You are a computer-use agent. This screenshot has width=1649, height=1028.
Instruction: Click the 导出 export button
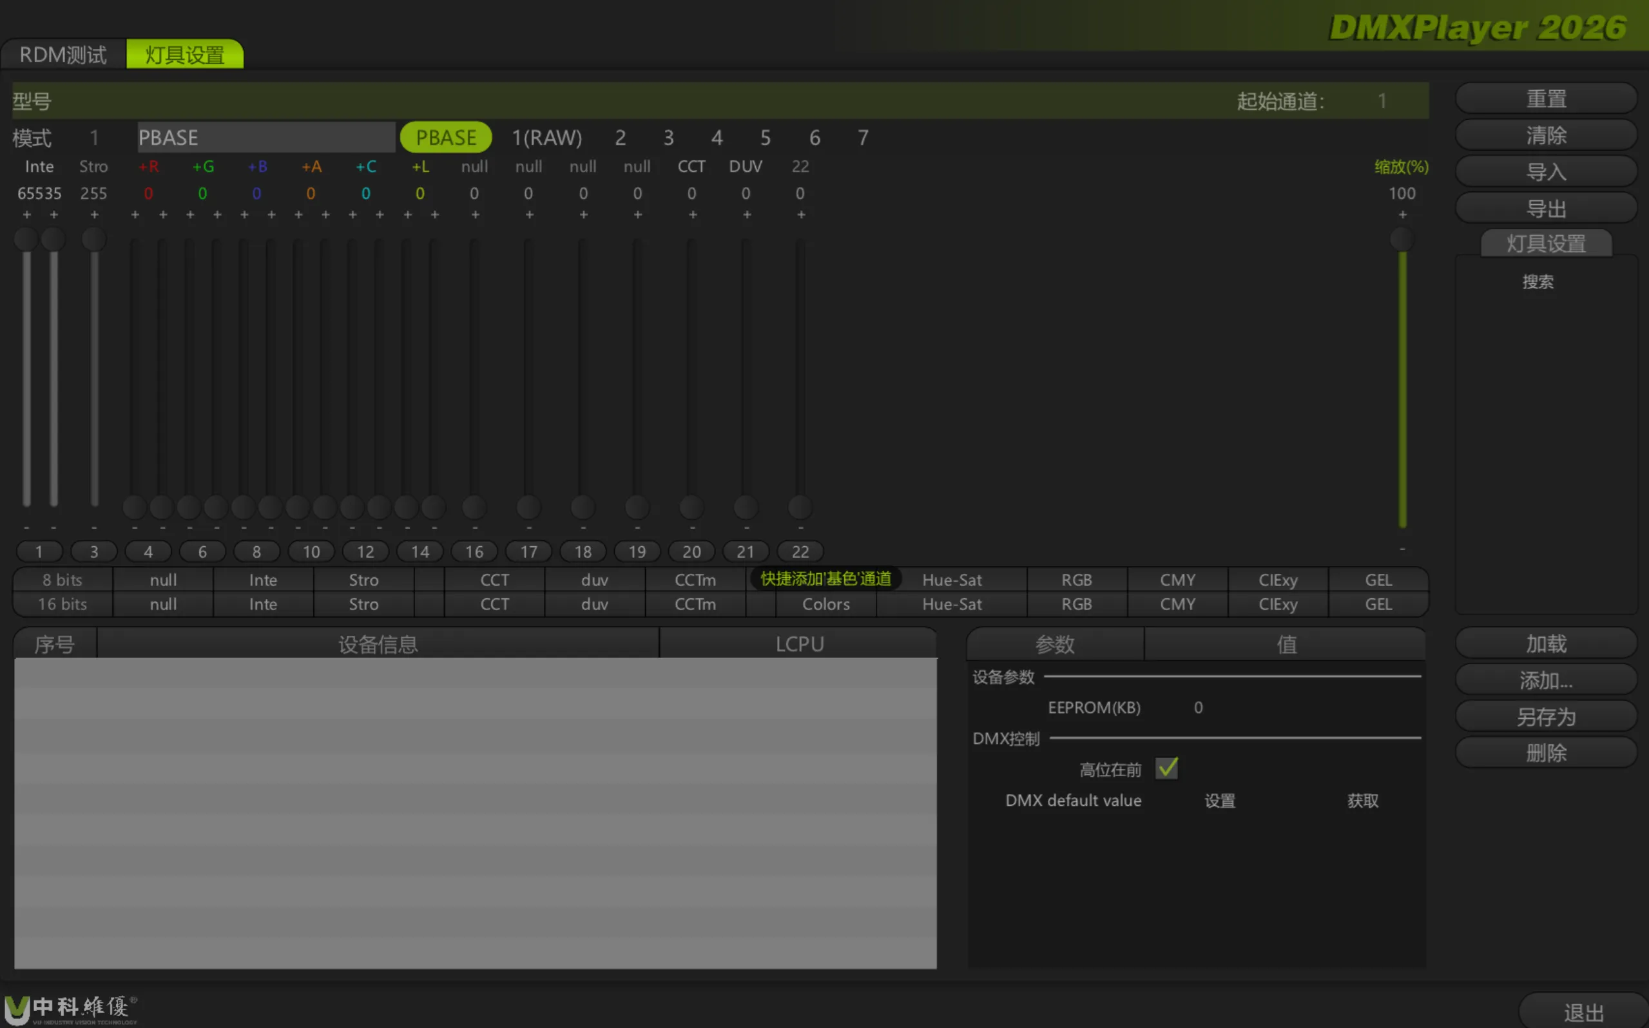coord(1546,208)
